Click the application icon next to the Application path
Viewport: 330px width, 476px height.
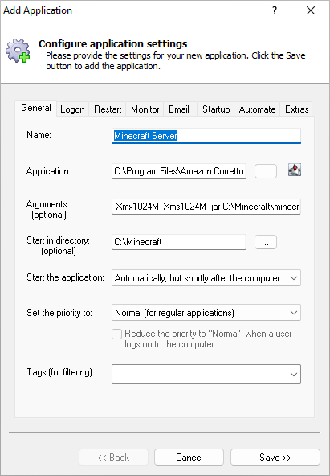[x=294, y=170]
